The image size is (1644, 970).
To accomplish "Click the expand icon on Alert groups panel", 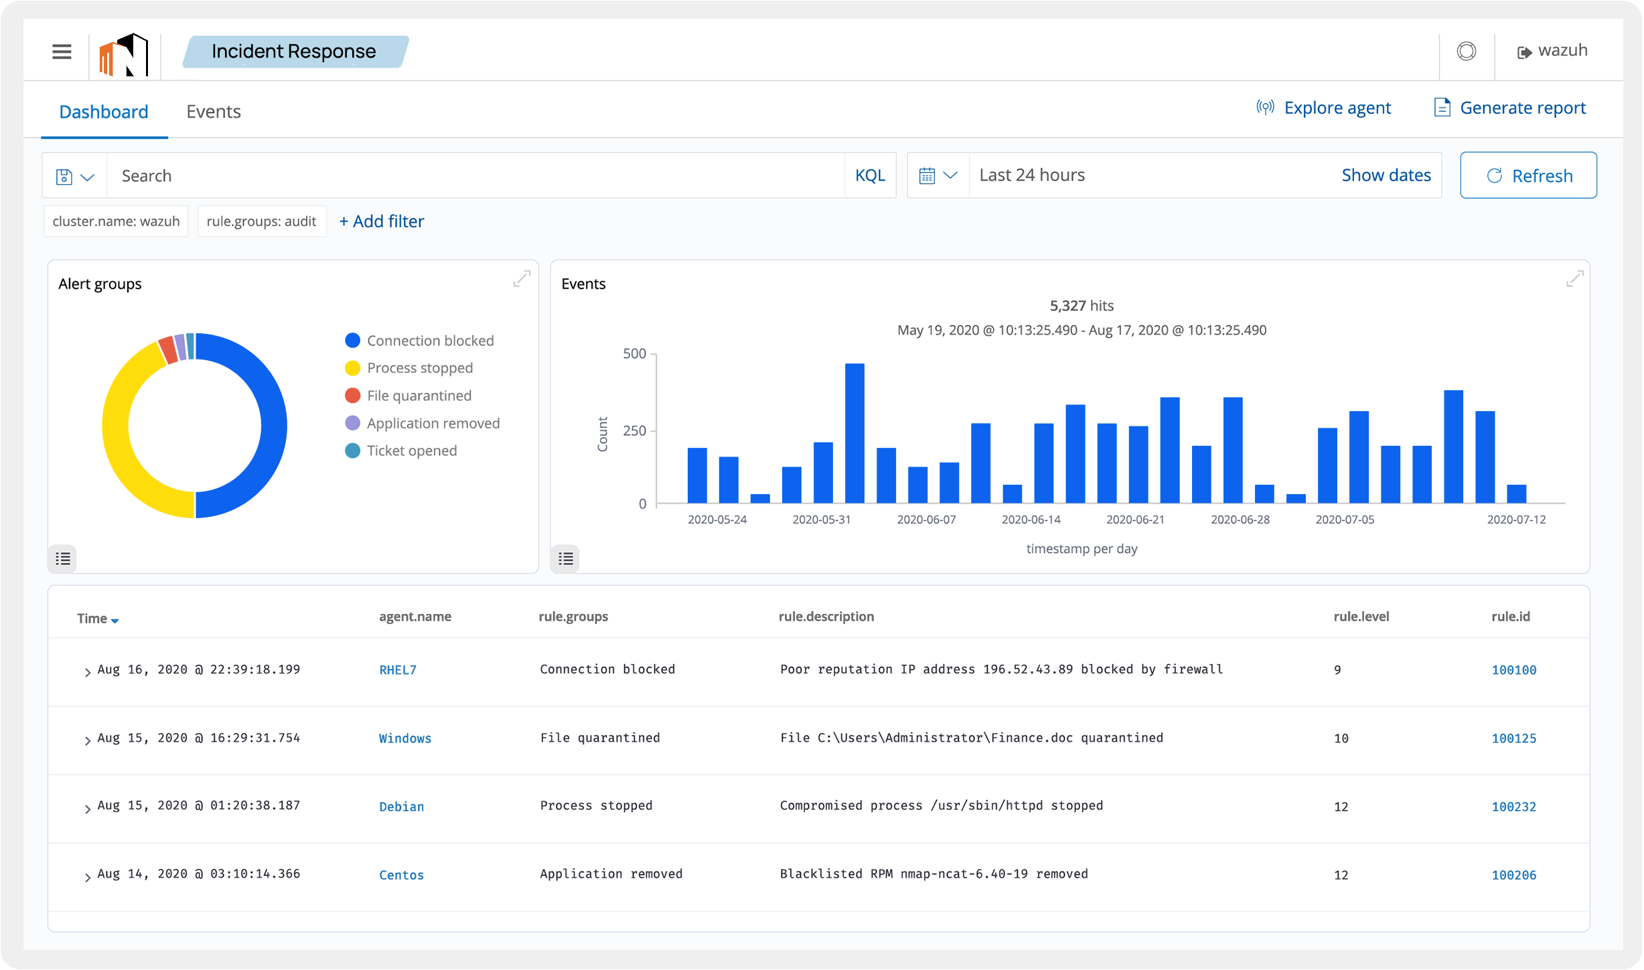I will point(522,278).
